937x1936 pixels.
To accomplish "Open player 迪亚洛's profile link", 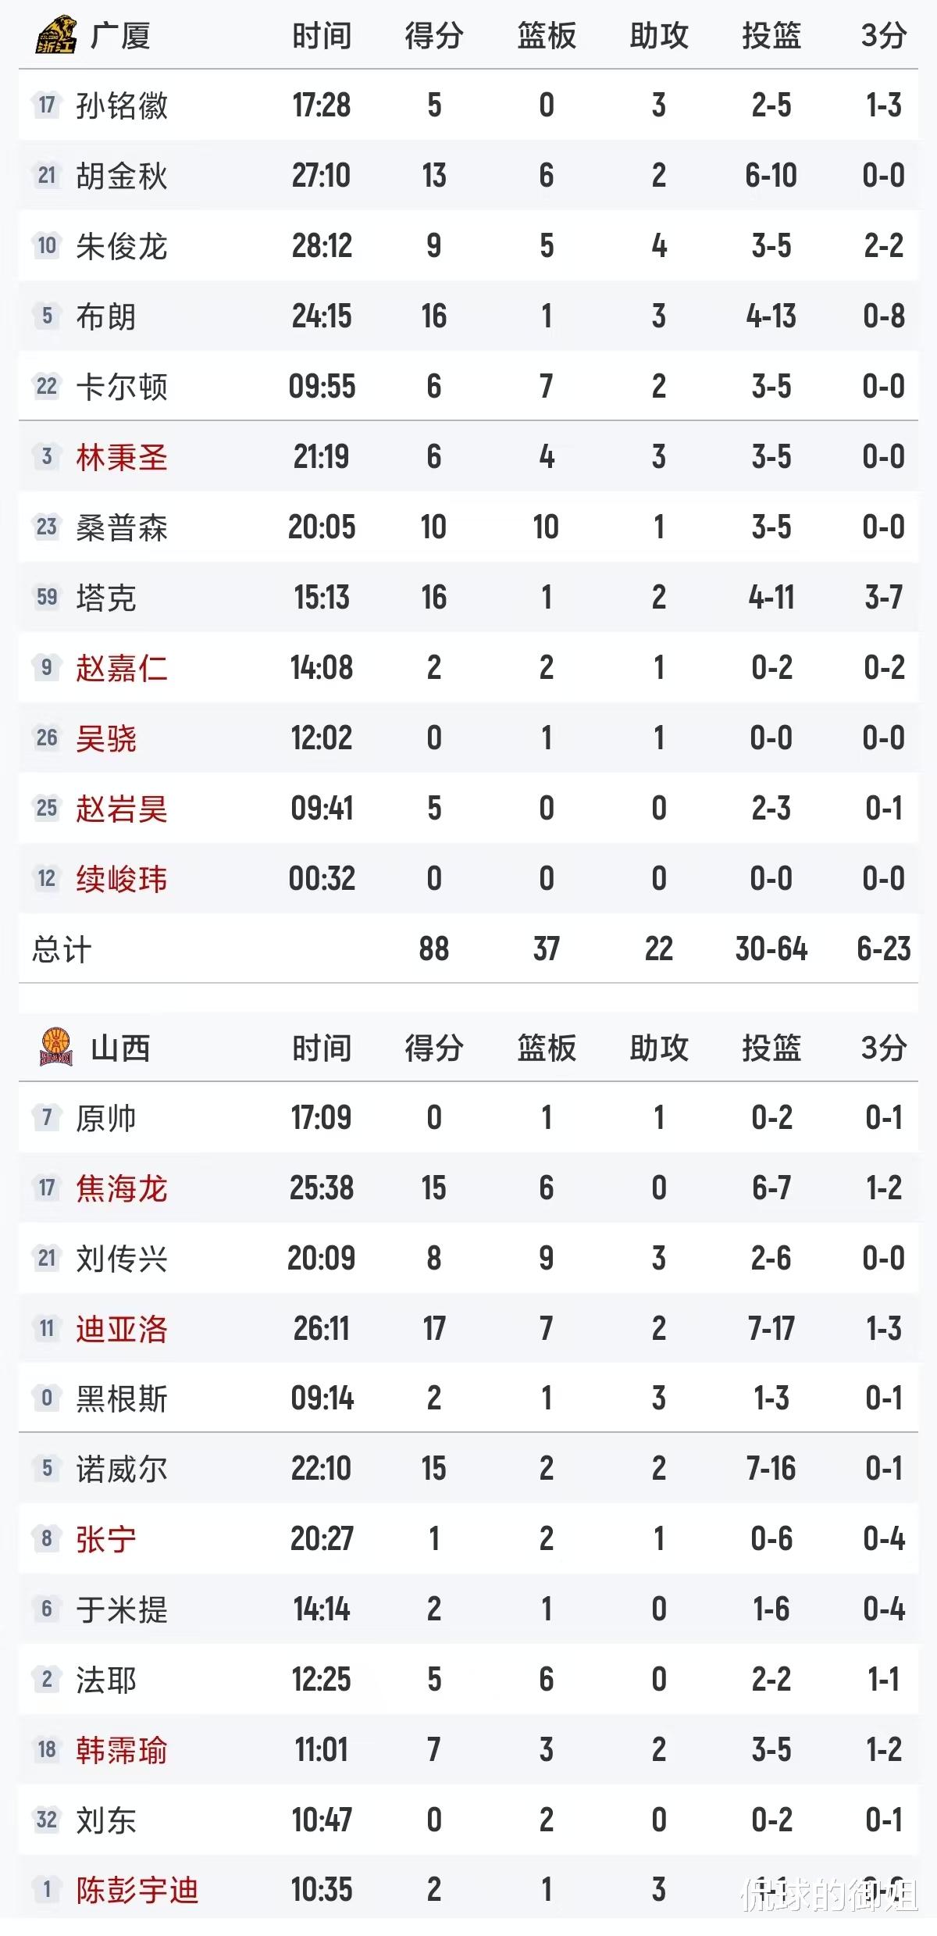I will coord(122,1329).
